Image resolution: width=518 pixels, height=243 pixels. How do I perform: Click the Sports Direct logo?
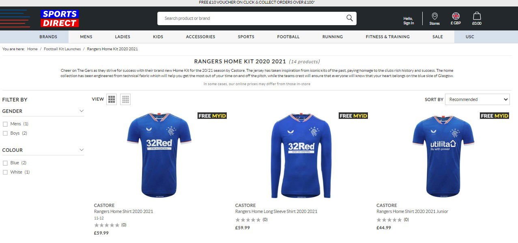pos(59,18)
